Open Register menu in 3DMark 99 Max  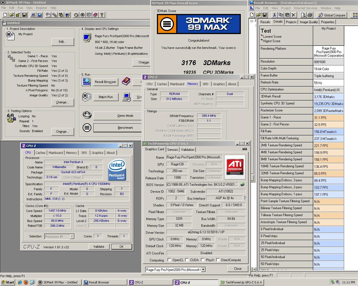(x=41, y=8)
